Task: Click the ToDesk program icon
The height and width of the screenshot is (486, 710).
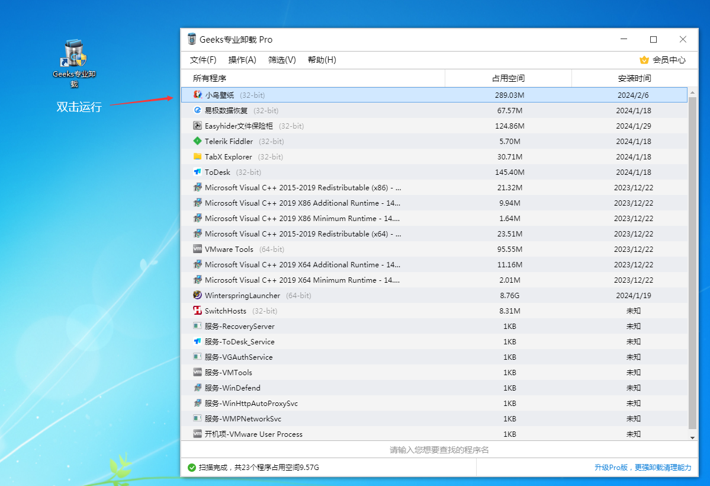Action: (x=197, y=172)
